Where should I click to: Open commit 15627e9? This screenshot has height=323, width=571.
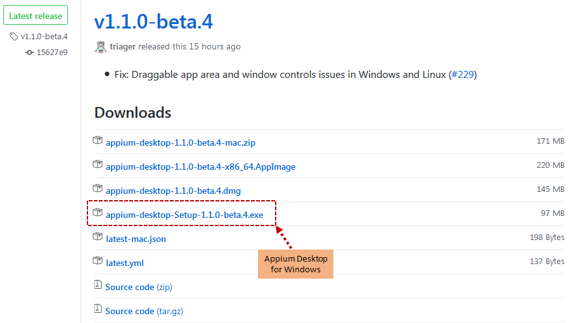point(52,53)
